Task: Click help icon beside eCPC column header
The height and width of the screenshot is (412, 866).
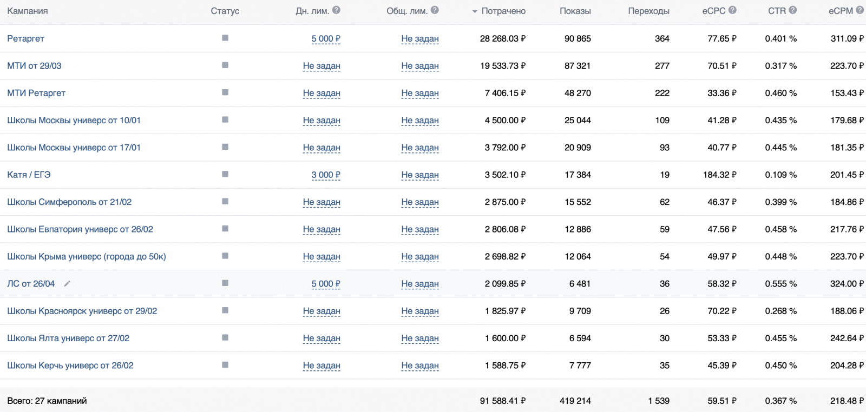Action: pyautogui.click(x=732, y=10)
